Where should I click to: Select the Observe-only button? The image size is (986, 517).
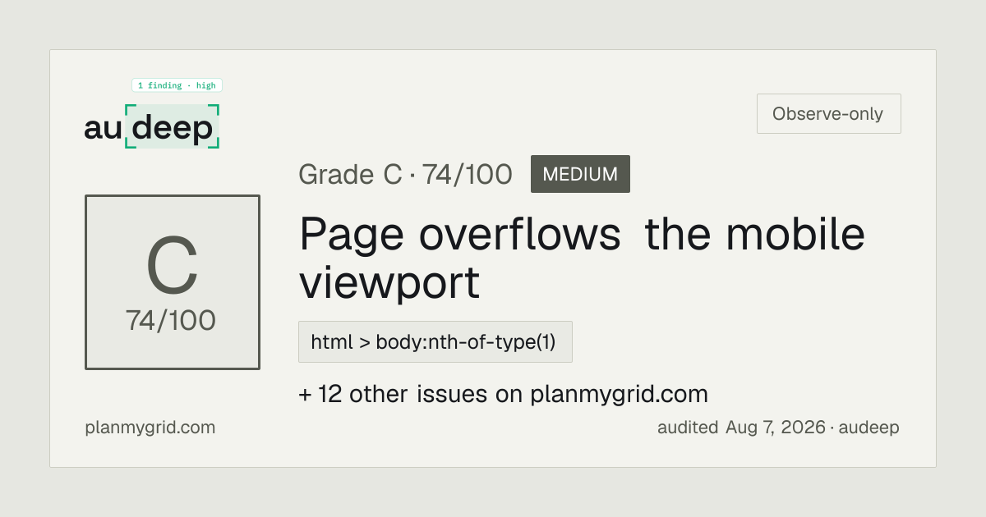(x=828, y=114)
